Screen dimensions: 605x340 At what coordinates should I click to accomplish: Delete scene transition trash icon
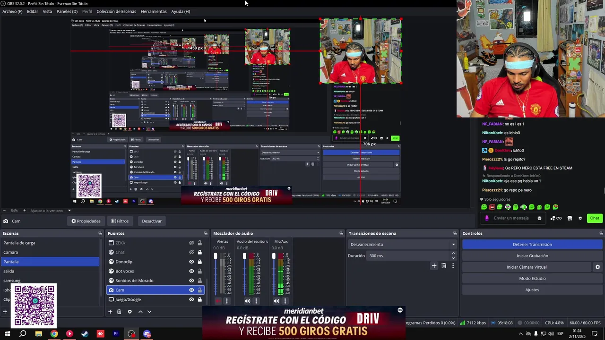(x=443, y=266)
